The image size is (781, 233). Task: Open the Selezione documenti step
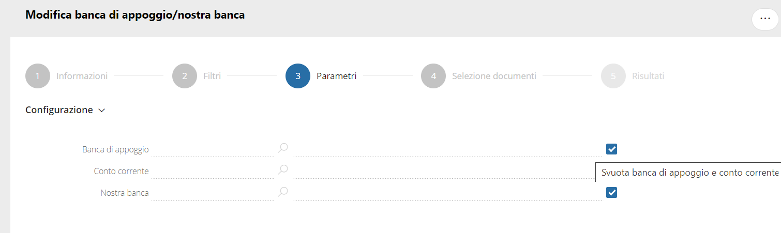pyautogui.click(x=494, y=76)
